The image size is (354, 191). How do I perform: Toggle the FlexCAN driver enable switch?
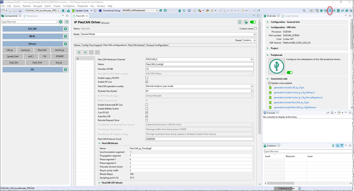[x=253, y=22]
